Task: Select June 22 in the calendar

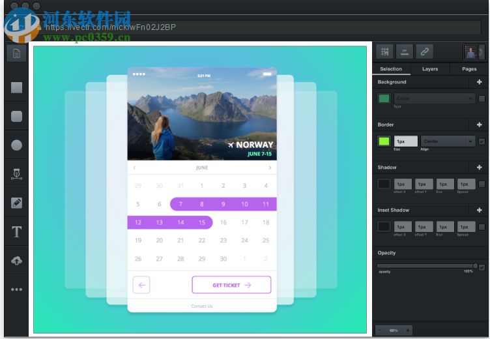Action: coord(202,241)
